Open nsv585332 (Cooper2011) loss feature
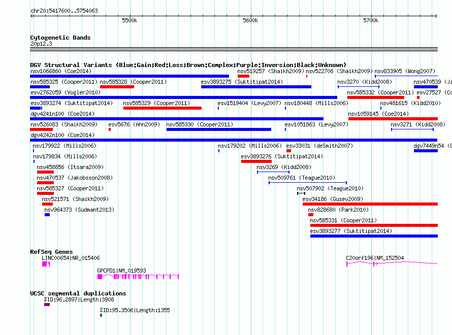The image size is (452, 335). [376, 97]
